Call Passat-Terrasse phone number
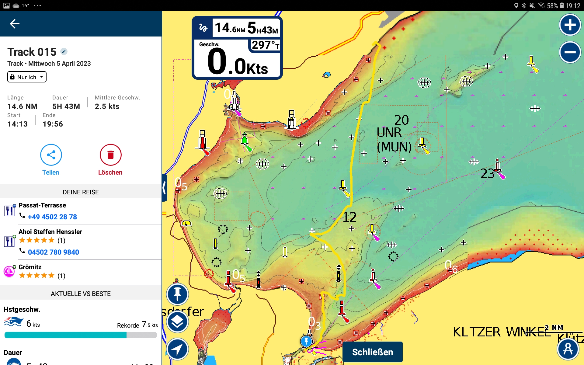The height and width of the screenshot is (365, 584). coord(52,217)
